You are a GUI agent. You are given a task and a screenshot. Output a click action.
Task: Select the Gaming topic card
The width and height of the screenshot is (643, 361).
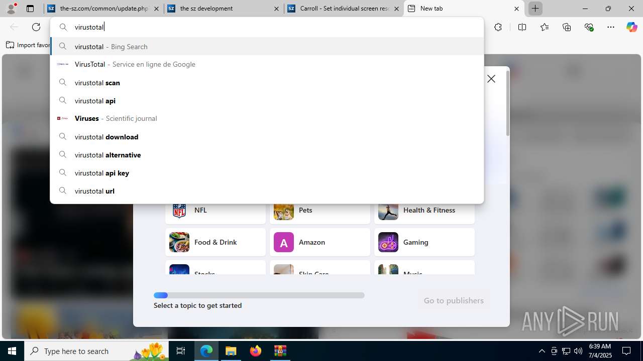tap(424, 242)
